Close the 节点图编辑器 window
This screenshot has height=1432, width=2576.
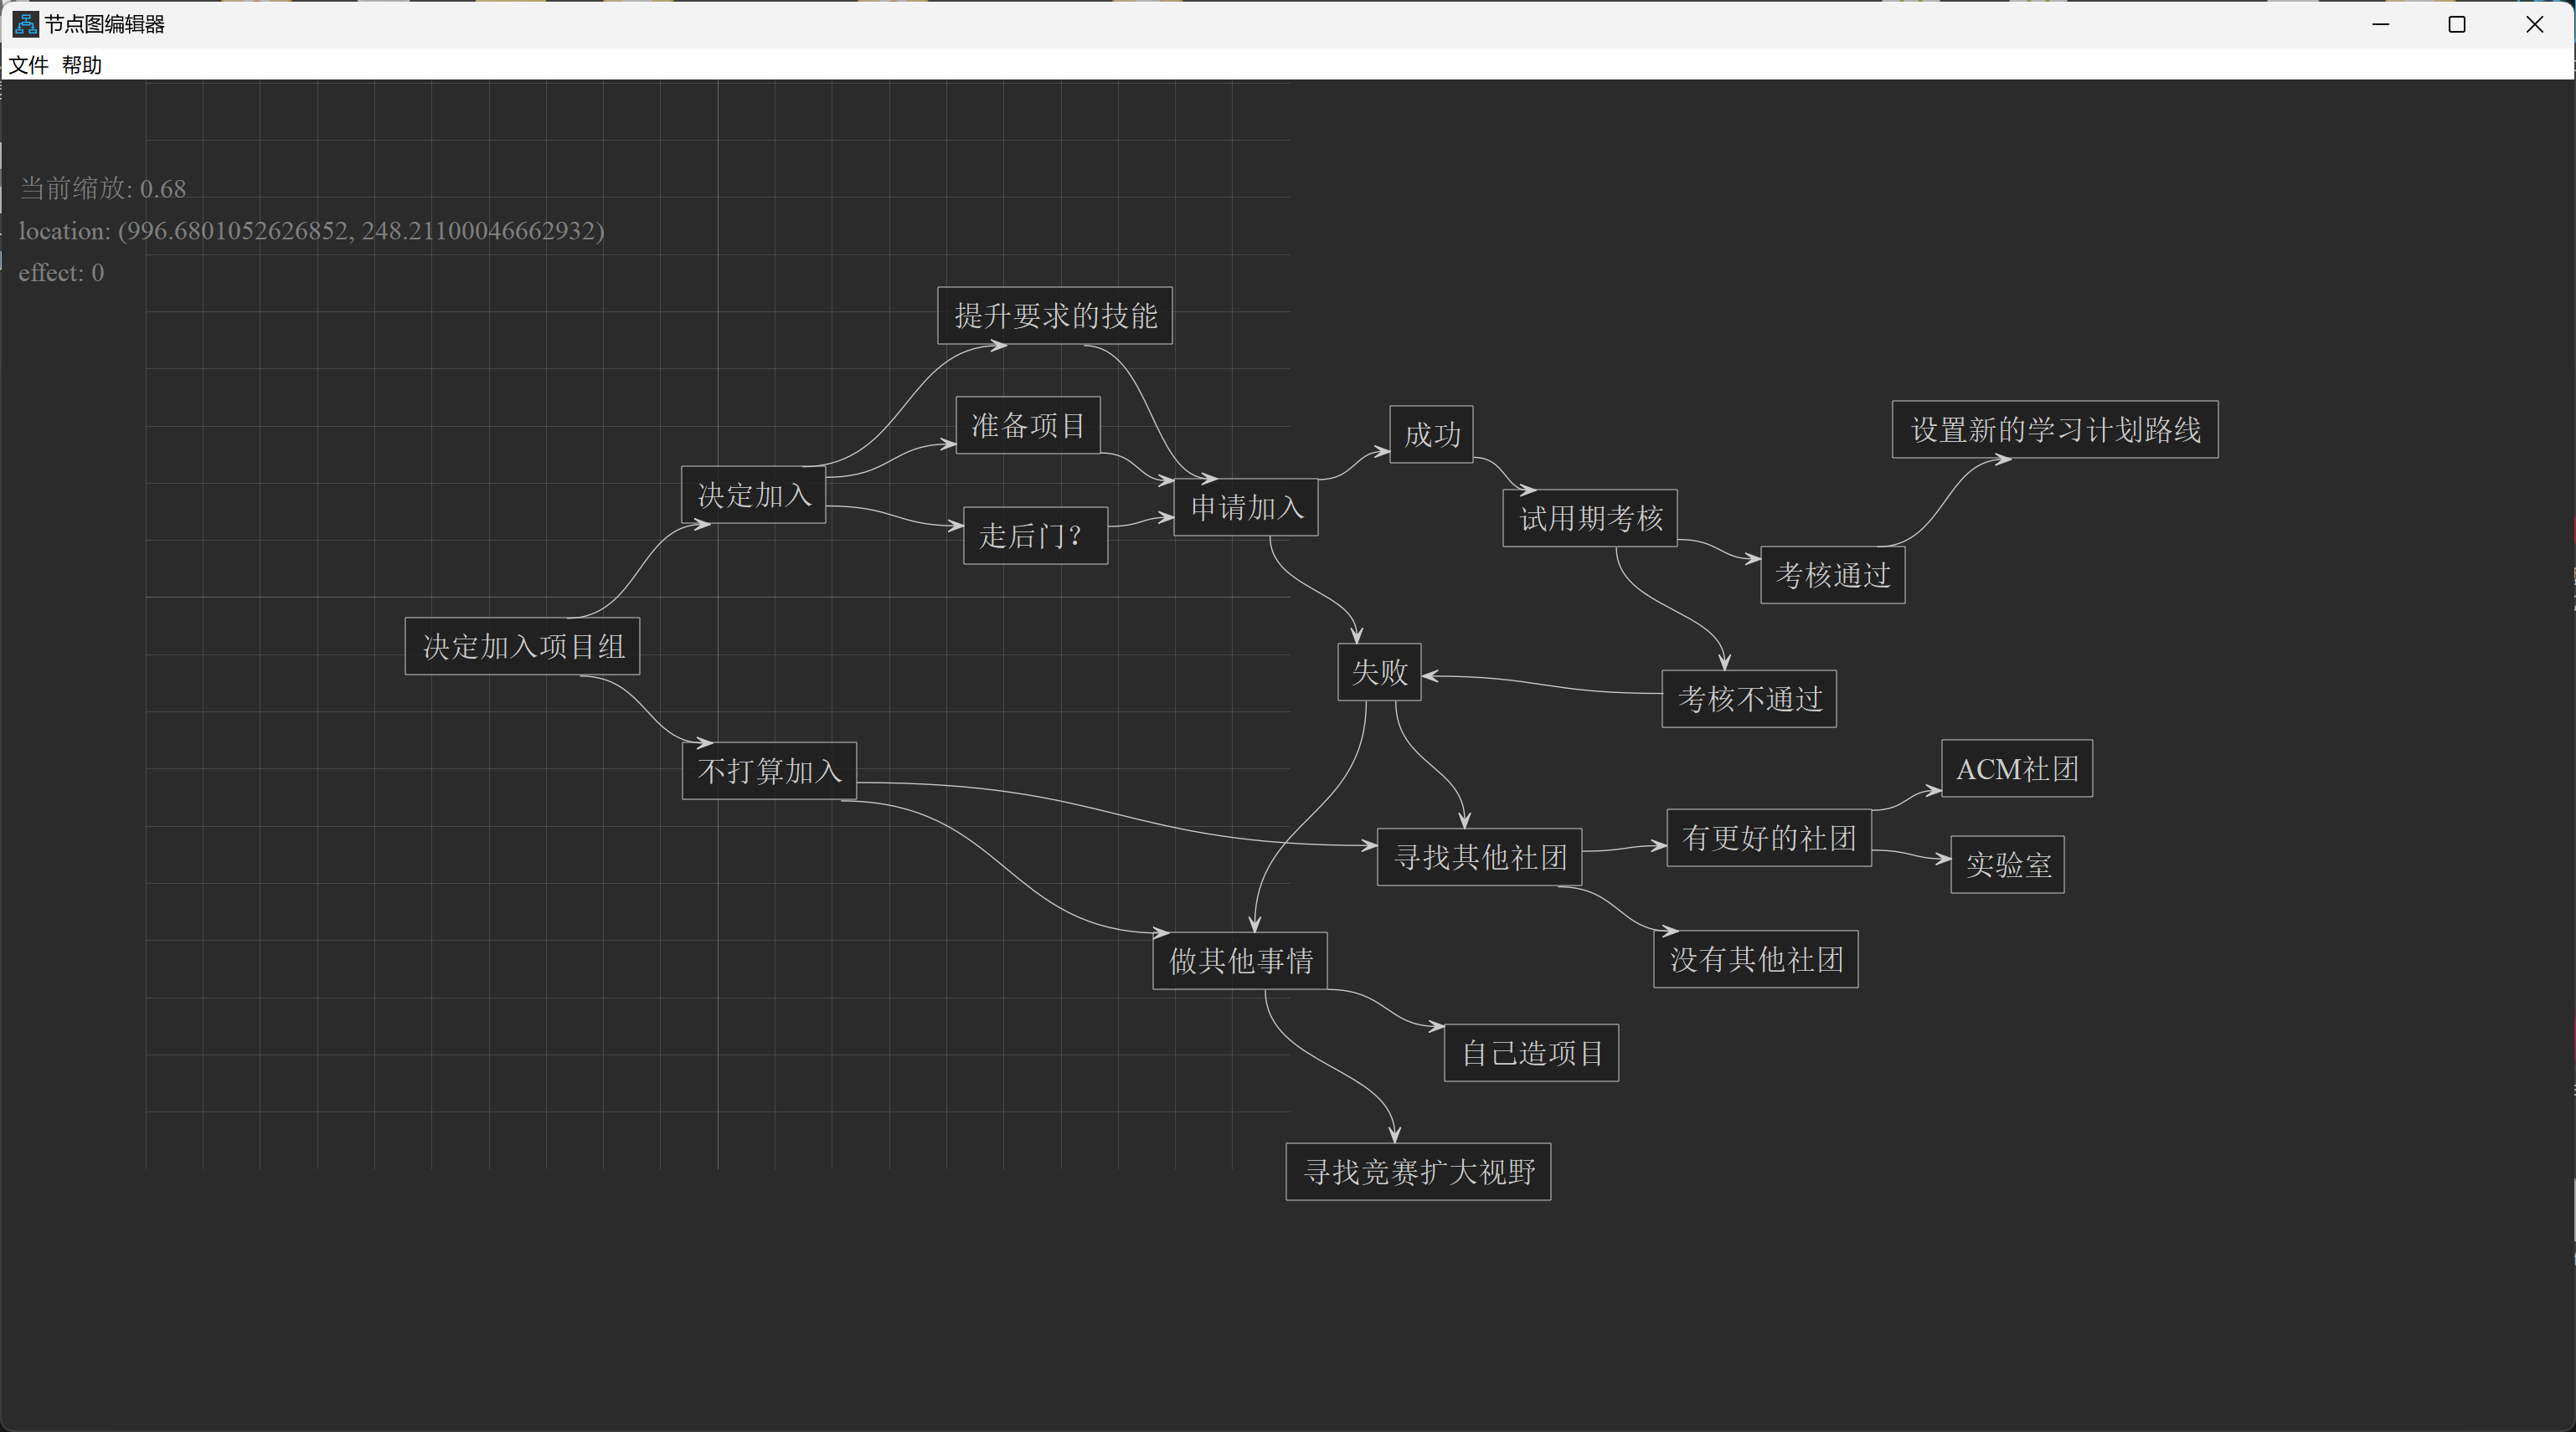click(2535, 24)
